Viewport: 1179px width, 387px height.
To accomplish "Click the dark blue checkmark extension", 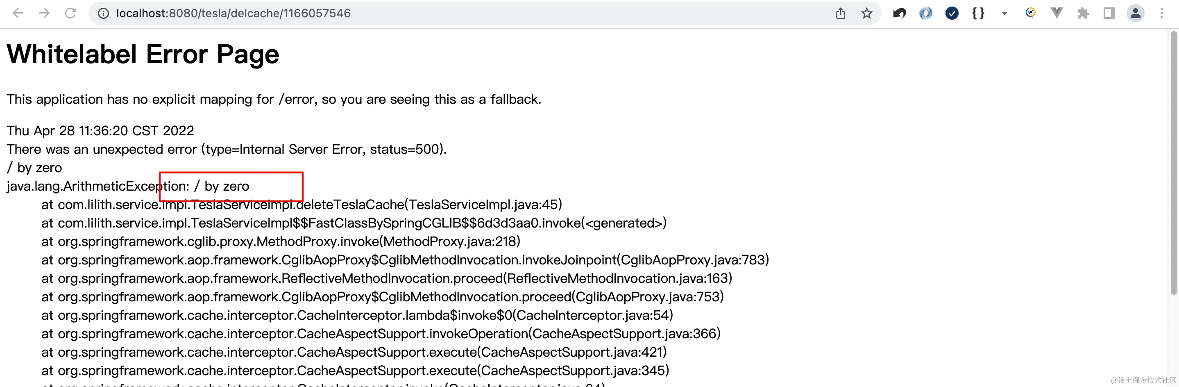I will 952,13.
